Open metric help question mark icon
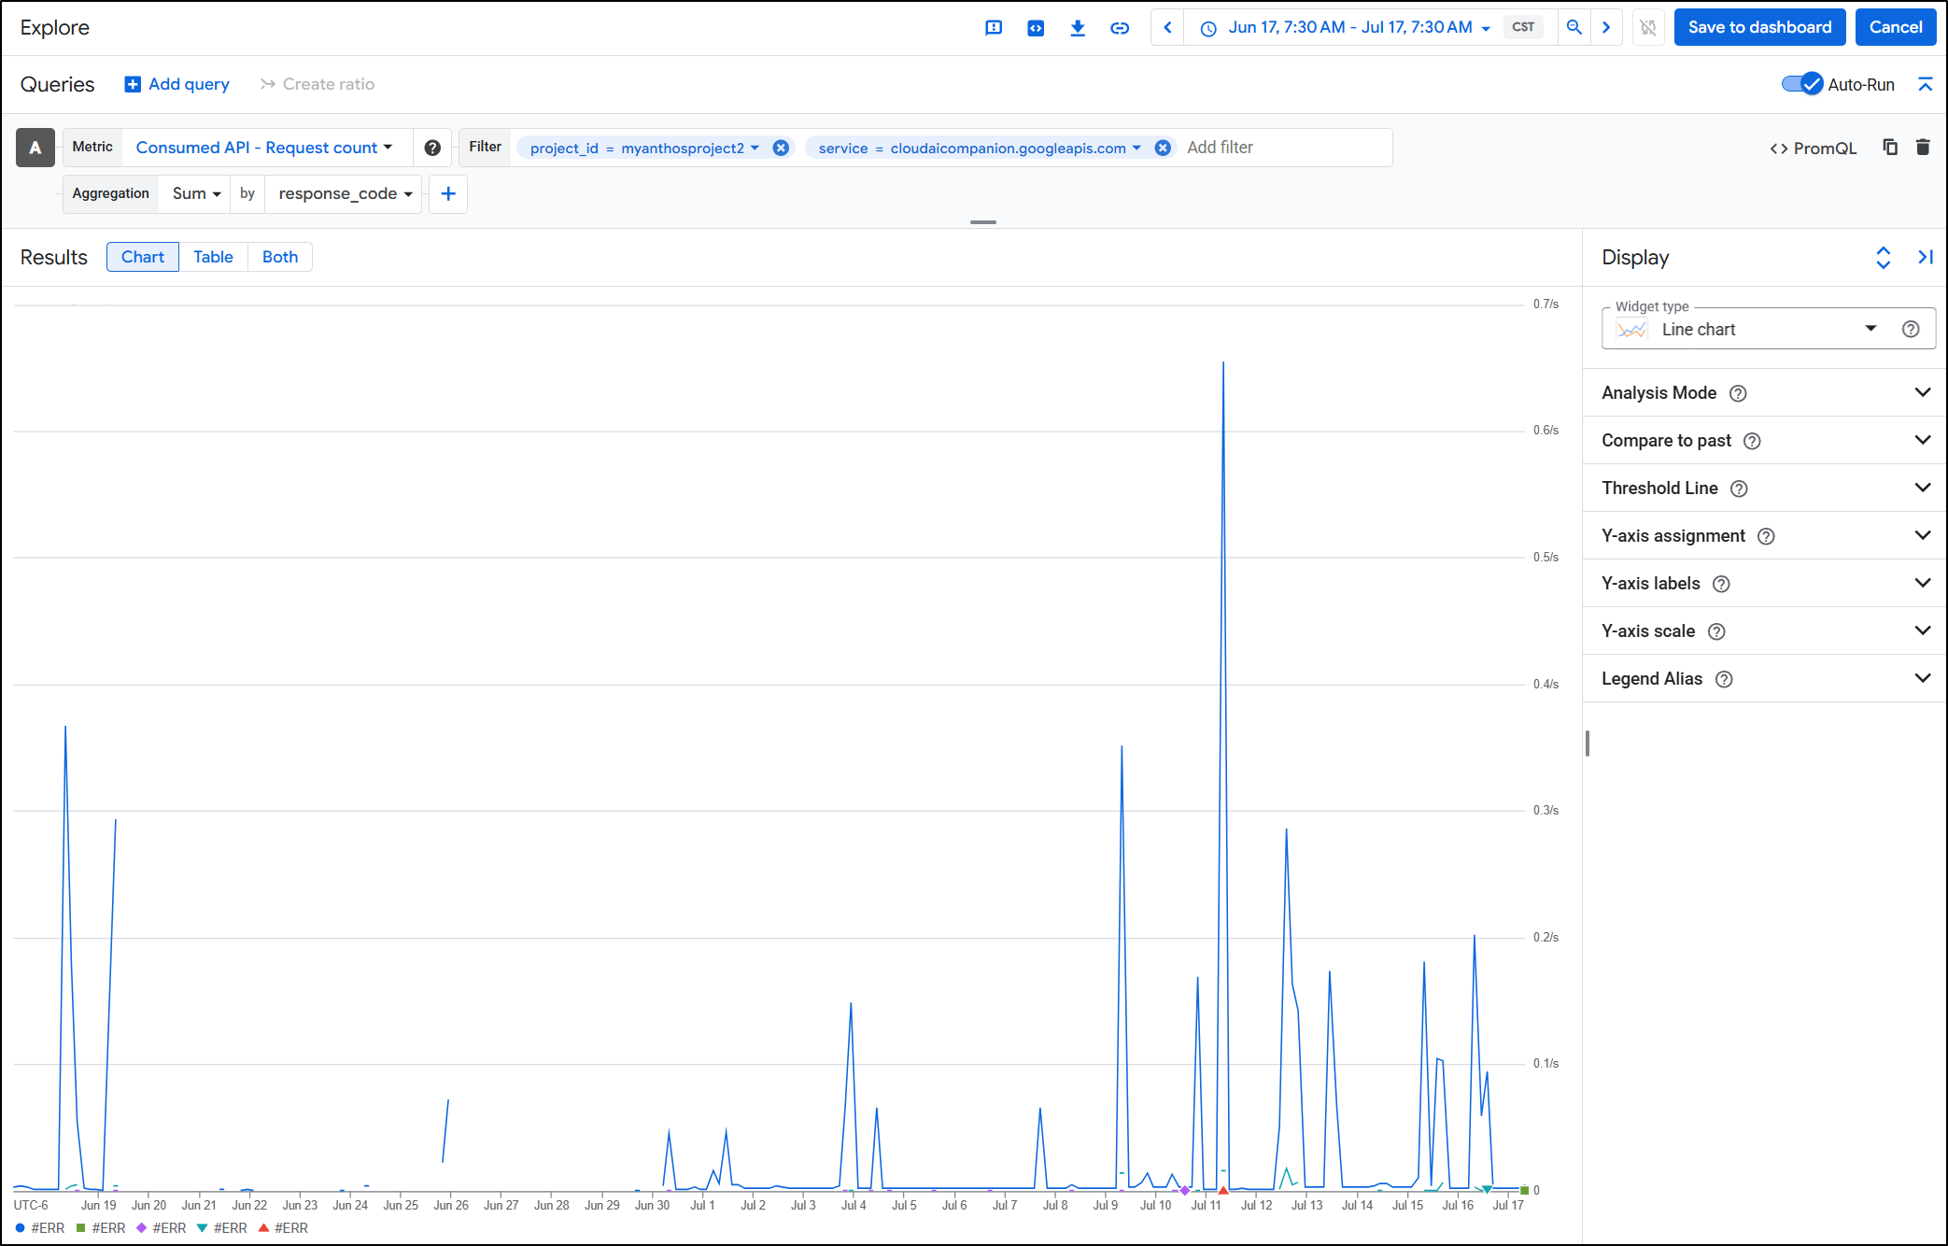1948x1246 pixels. click(x=432, y=148)
